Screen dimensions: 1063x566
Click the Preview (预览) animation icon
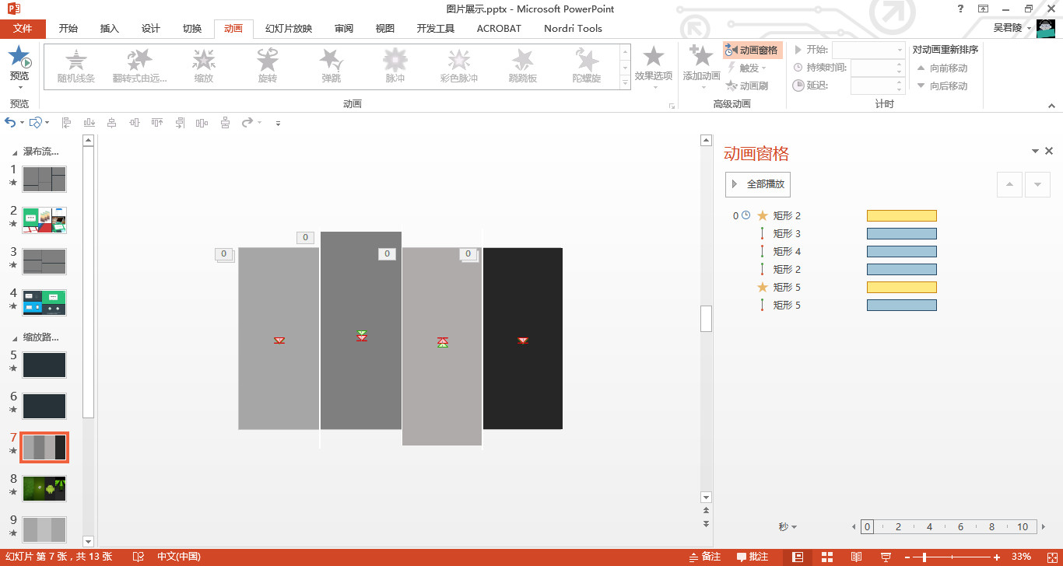click(x=19, y=58)
